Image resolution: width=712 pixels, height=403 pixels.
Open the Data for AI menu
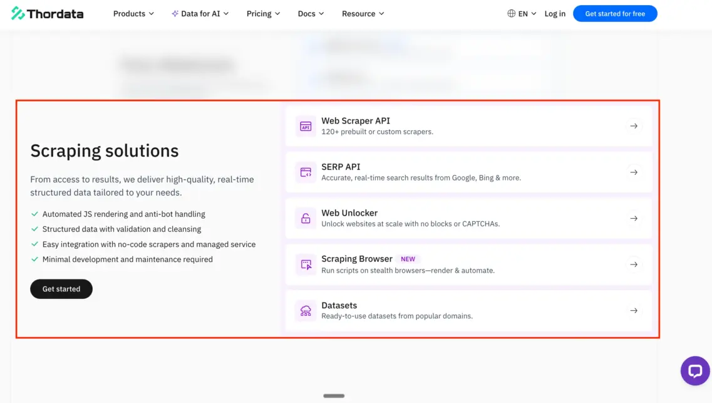pyautogui.click(x=200, y=14)
